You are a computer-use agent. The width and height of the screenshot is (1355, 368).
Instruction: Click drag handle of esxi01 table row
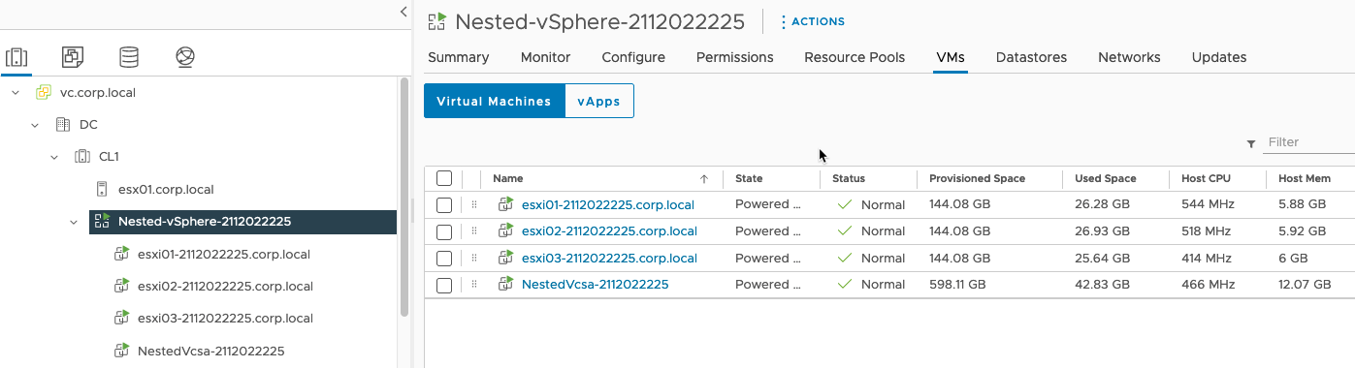474,204
